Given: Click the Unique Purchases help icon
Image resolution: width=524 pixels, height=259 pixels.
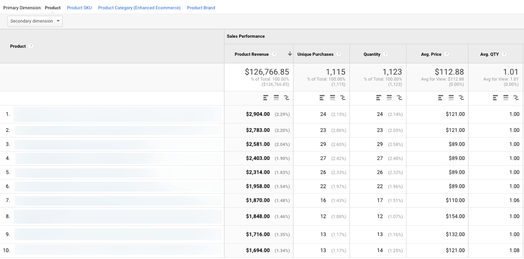Looking at the screenshot, I should pyautogui.click(x=339, y=54).
